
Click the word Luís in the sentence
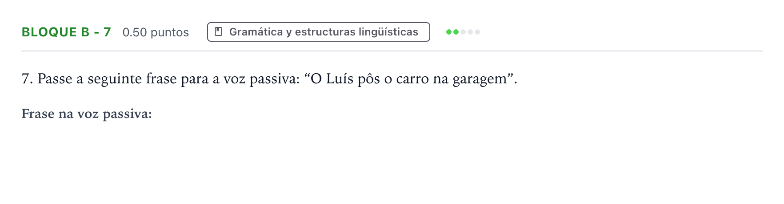pos(340,79)
